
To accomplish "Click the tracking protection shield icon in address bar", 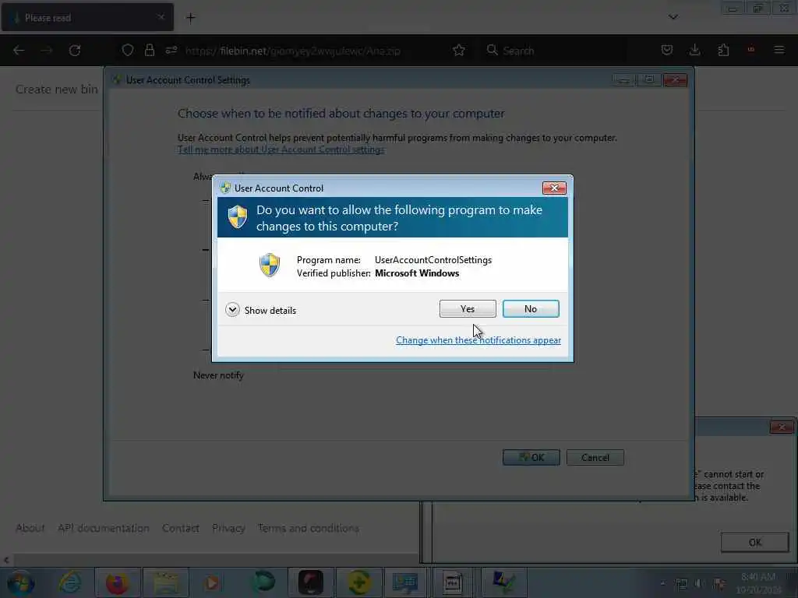I will point(127,51).
